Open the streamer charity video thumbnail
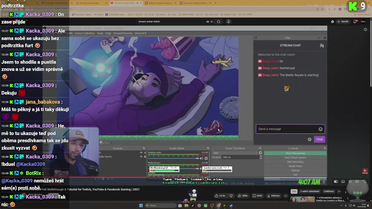372x209 pixels. (303, 199)
